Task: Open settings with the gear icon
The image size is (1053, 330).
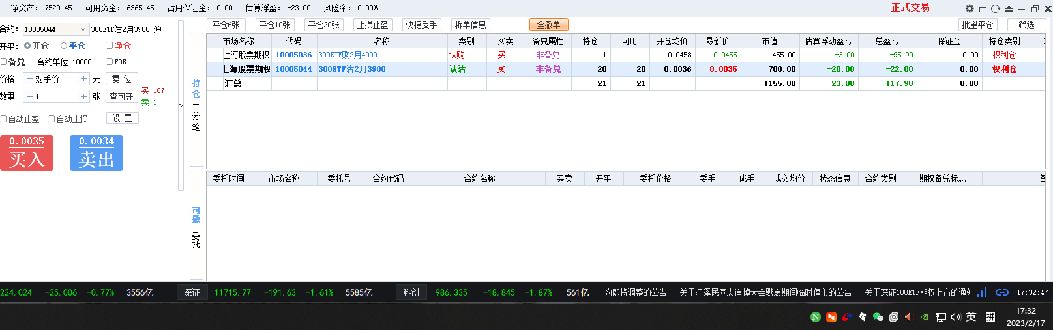Action: pyautogui.click(x=970, y=8)
